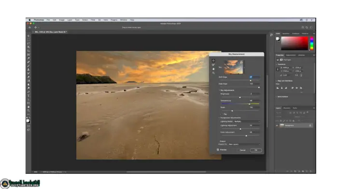The image size is (337, 189).
Task: Click the Brightness slider handle
Action: (240, 97)
